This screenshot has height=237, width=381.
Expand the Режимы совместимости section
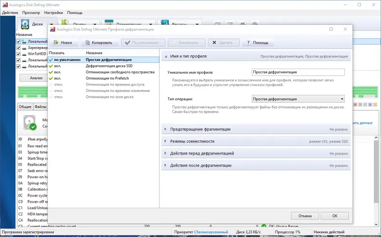pyautogui.click(x=165, y=141)
